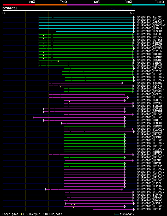The image size is (167, 216).
Task: Click the purple arrowhead ending the Q4YBR9 alignment
Action: click(134, 209)
